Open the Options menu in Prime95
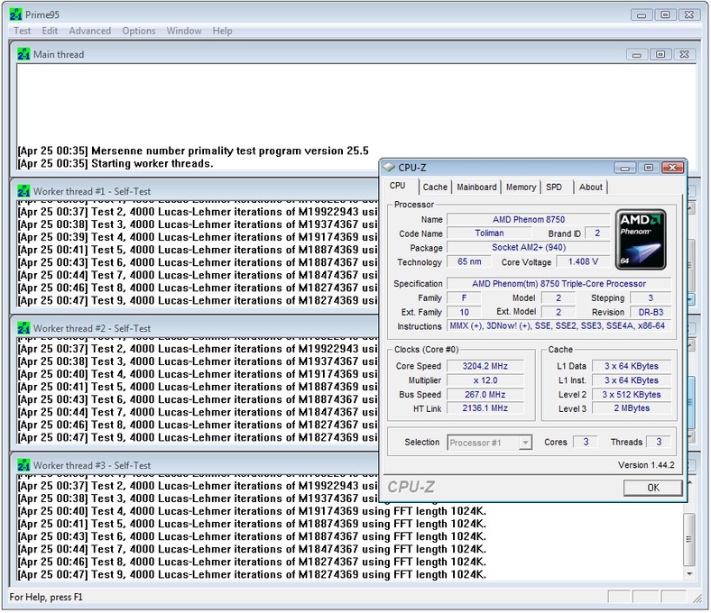Image resolution: width=711 pixels, height=613 pixels. coord(139,31)
